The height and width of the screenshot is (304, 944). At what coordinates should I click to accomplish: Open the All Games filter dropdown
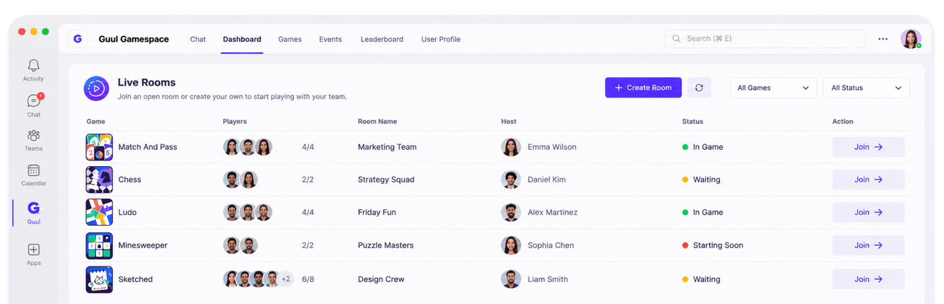coord(773,88)
